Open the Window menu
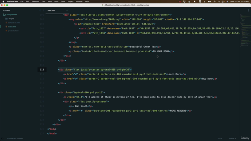Image resolution: width=251 pixels, height=141 pixels. click(x=79, y=2)
